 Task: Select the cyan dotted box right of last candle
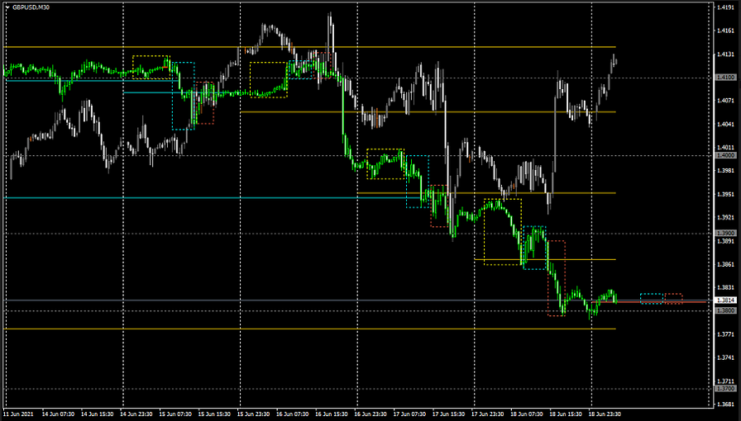tap(652, 298)
